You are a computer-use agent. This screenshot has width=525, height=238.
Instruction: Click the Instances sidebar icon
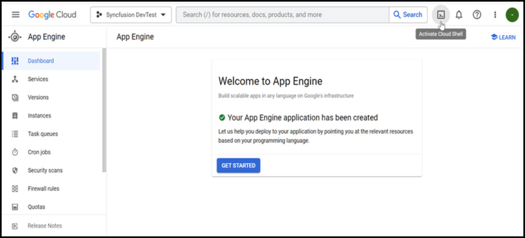pyautogui.click(x=15, y=116)
